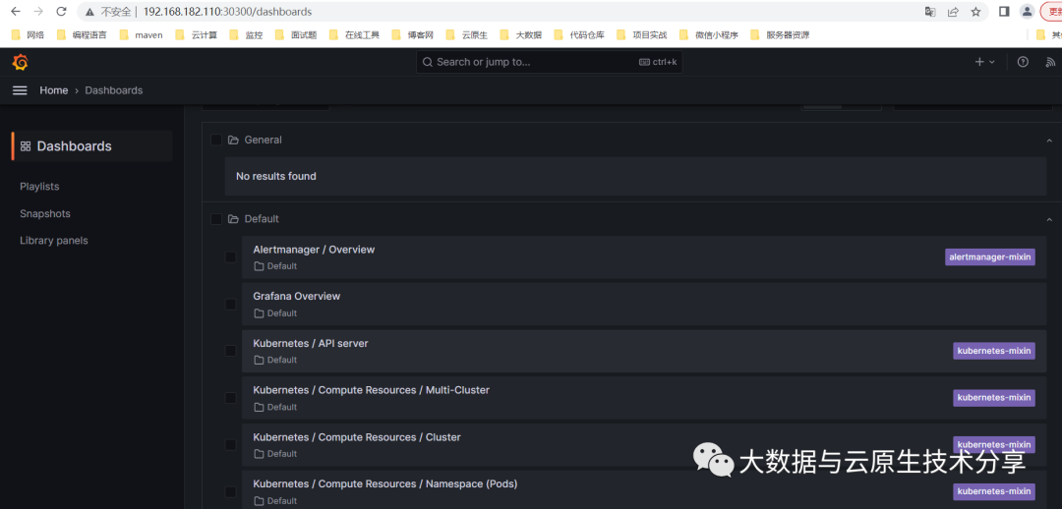
Task: Open Alertmanager / Overview dashboard
Action: pos(314,249)
